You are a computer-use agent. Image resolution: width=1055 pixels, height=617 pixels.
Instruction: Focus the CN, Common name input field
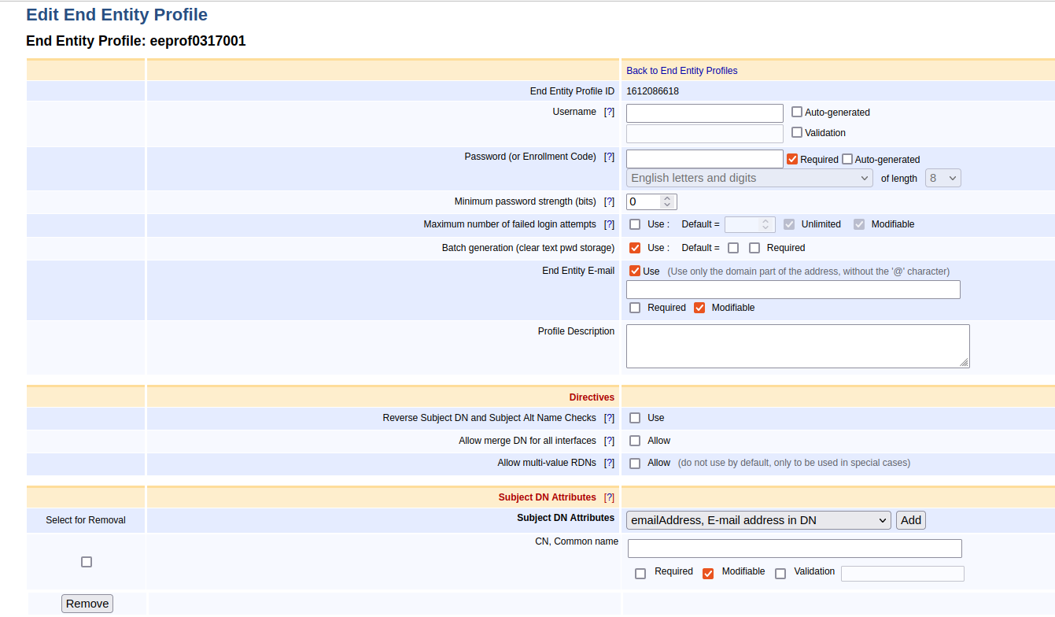click(795, 549)
